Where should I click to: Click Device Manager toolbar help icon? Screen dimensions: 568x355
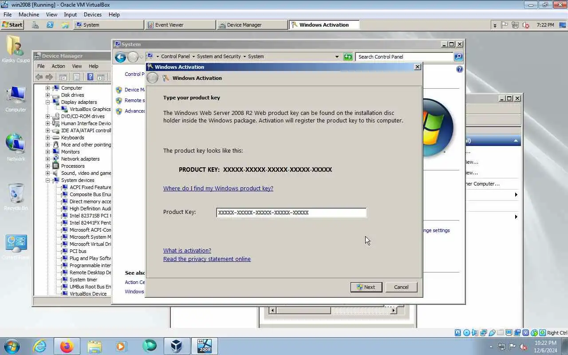(x=90, y=77)
